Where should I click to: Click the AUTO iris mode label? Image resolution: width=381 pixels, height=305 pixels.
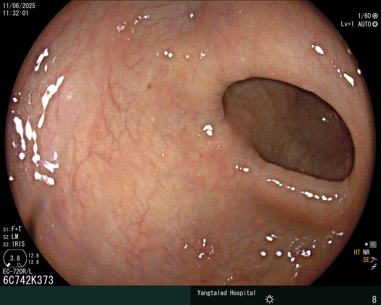click(365, 24)
